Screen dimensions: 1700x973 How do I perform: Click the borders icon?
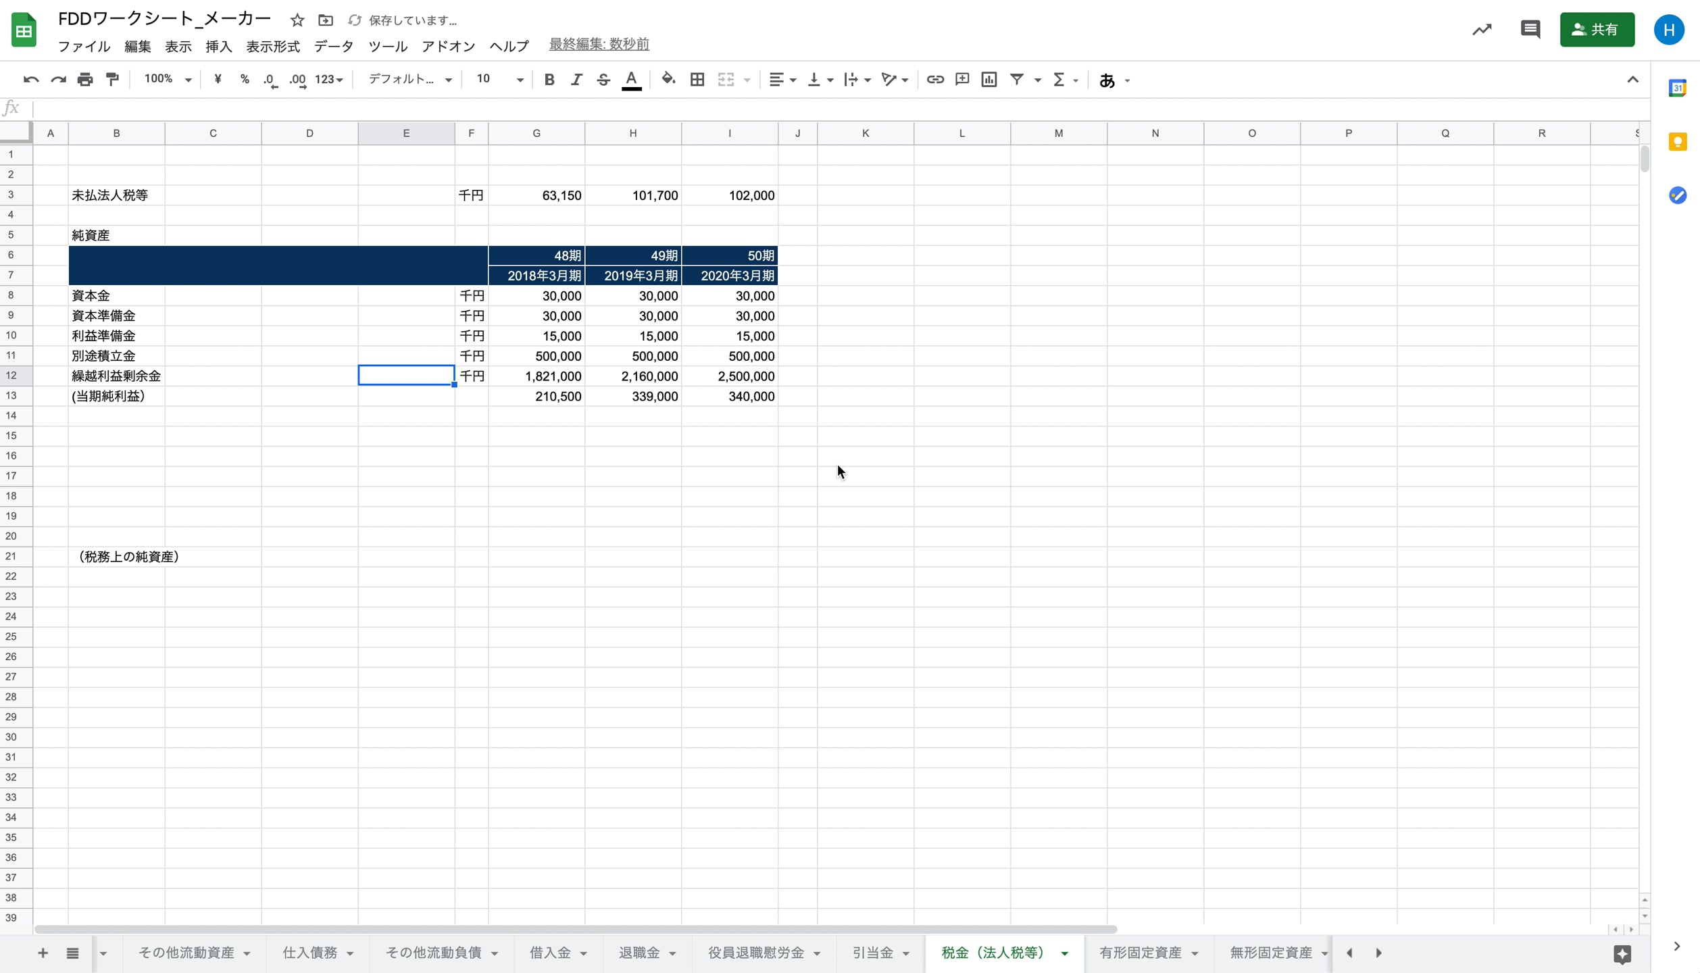(x=697, y=80)
